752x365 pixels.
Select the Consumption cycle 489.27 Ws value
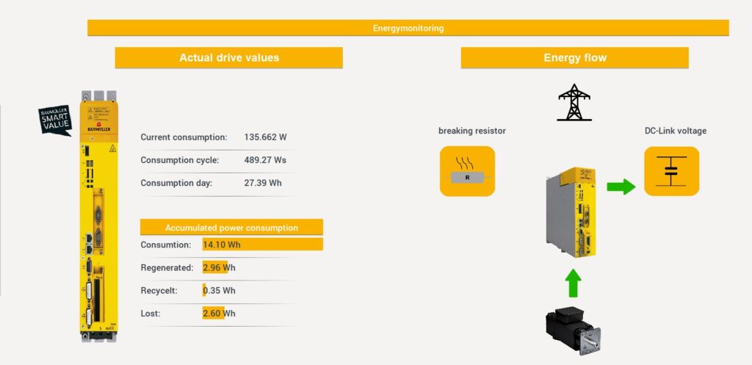[x=265, y=160]
